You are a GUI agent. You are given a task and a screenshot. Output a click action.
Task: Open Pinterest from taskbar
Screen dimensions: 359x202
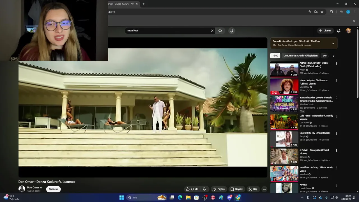point(213,198)
